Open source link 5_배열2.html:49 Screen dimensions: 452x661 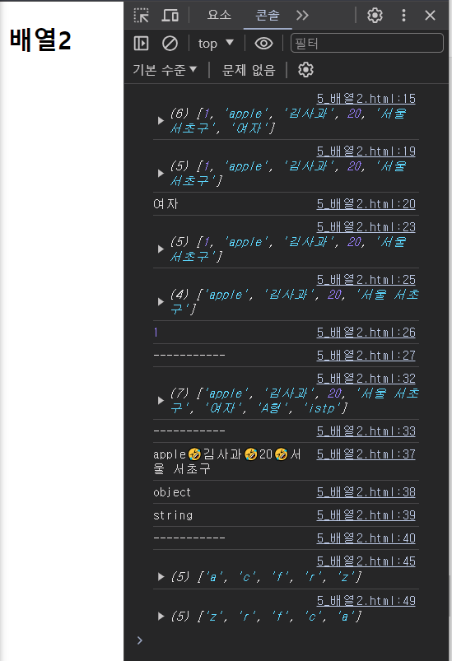[x=366, y=601]
